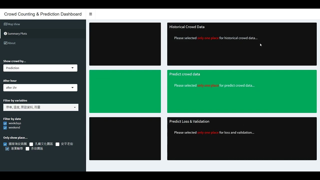Click the black value box beside Predict Loss & Validation

[x=125, y=139]
